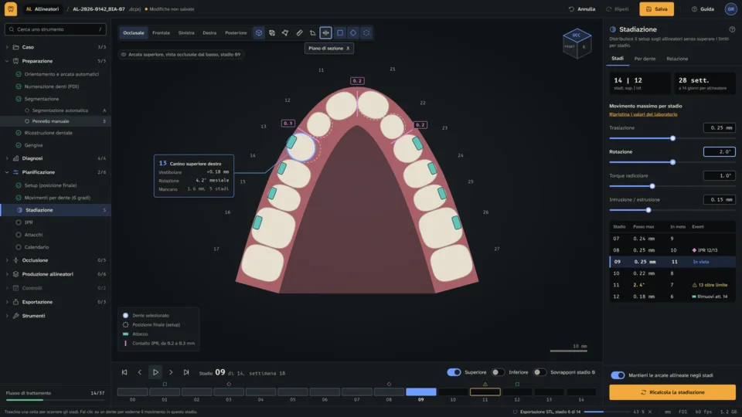Open the Relazione tab
The height and width of the screenshot is (417, 742).
[677, 59]
